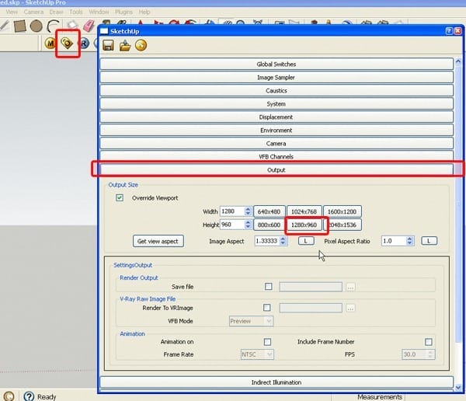466x401 pixels.
Task: Save options with the floppy disk icon
Action: (108, 46)
